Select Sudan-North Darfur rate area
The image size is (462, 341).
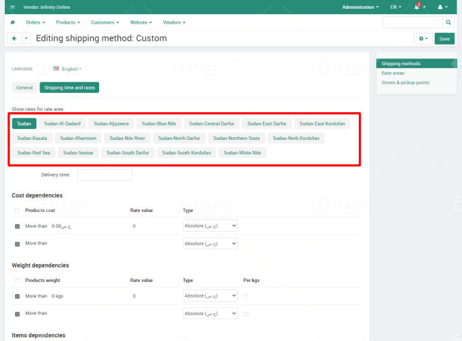coord(179,138)
